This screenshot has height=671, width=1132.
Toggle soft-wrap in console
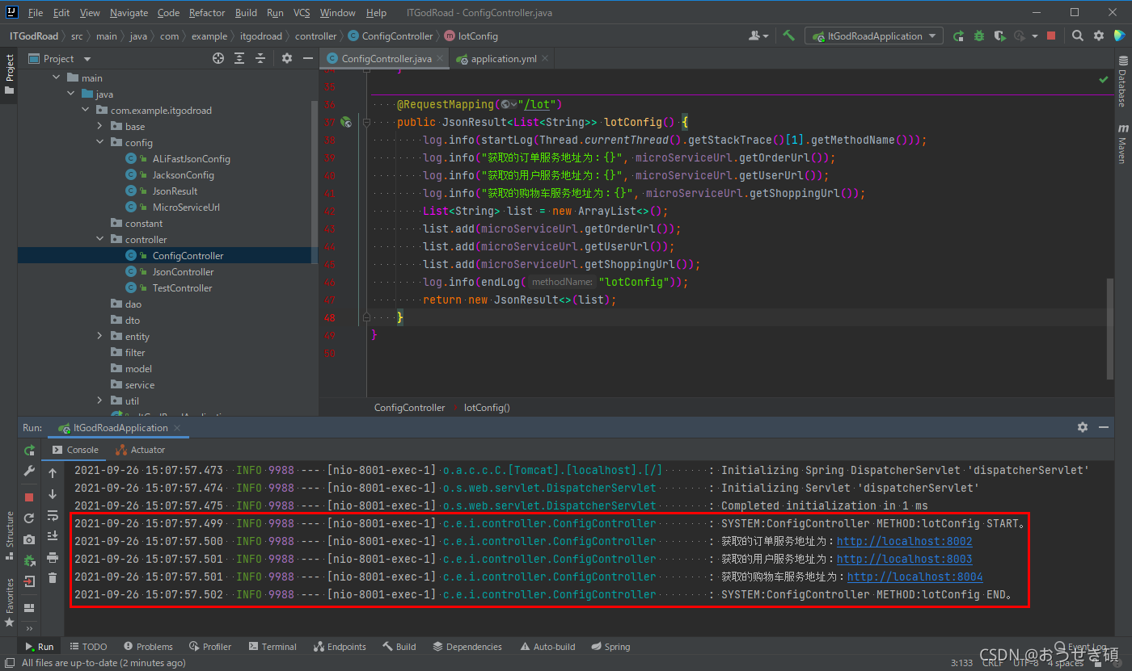[x=53, y=515]
